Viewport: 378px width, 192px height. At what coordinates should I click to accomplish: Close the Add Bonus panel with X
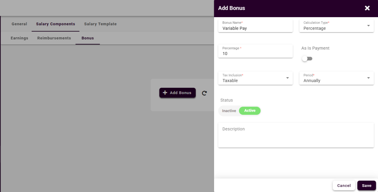pos(367,8)
